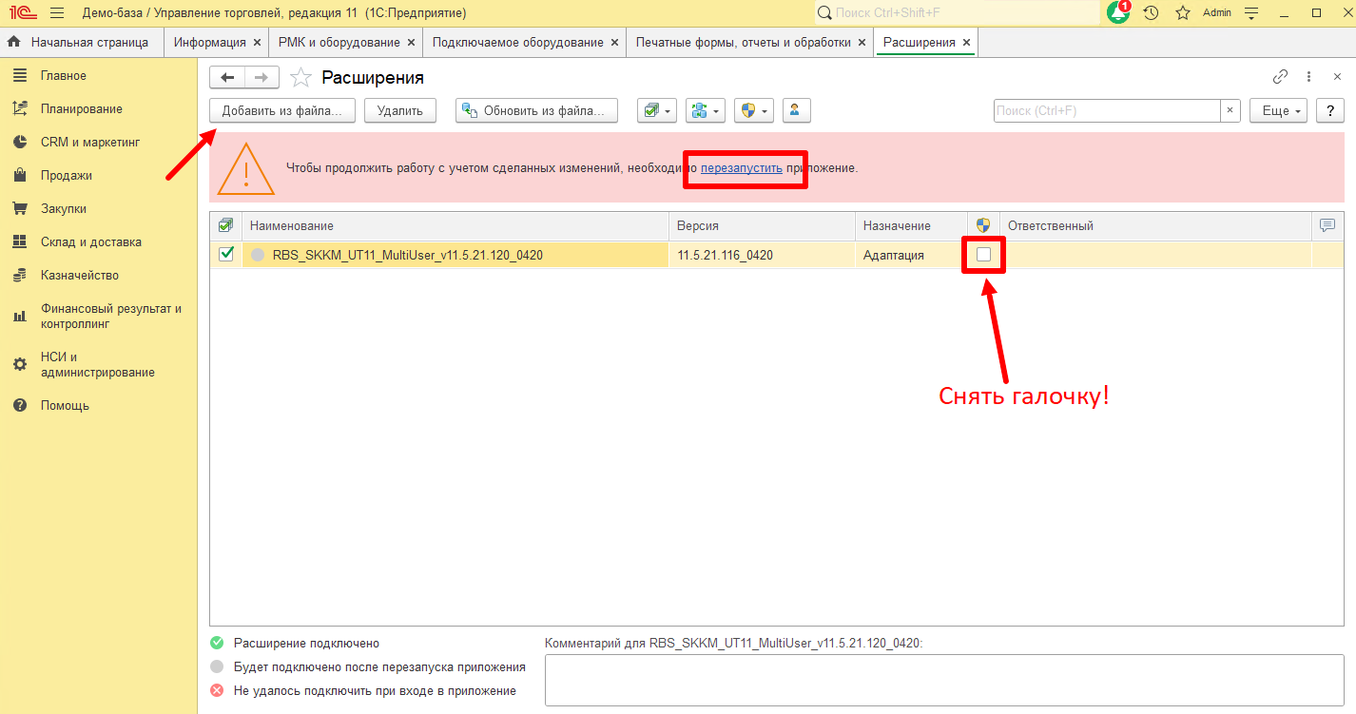Expand the Еще dropdown menu

pos(1278,110)
